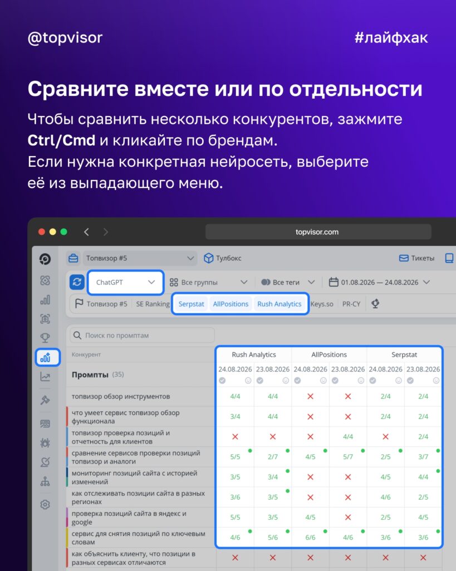
Task: Select prompt "мониторинг позиций сайта с историей изменений"
Action: tap(134, 477)
